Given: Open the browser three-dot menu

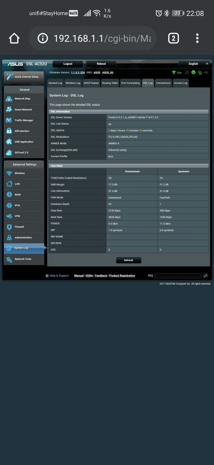Looking at the screenshot, I should 197,38.
